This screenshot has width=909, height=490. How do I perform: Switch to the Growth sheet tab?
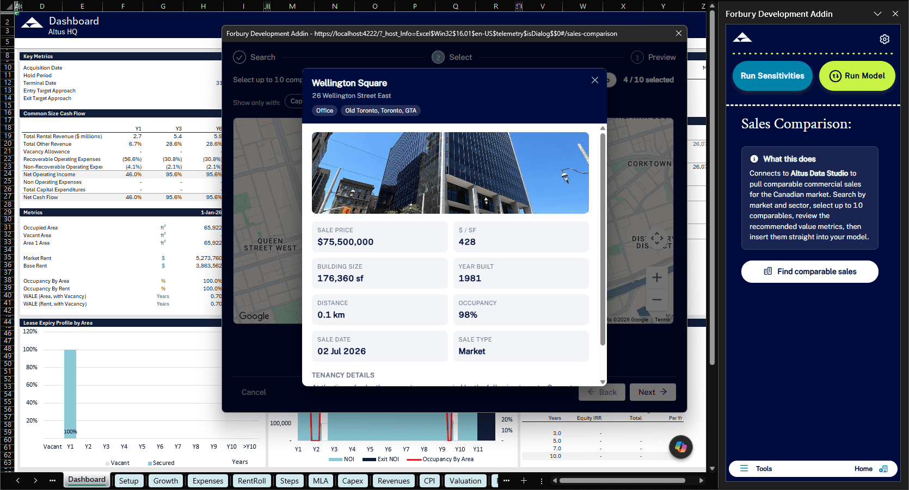(166, 481)
